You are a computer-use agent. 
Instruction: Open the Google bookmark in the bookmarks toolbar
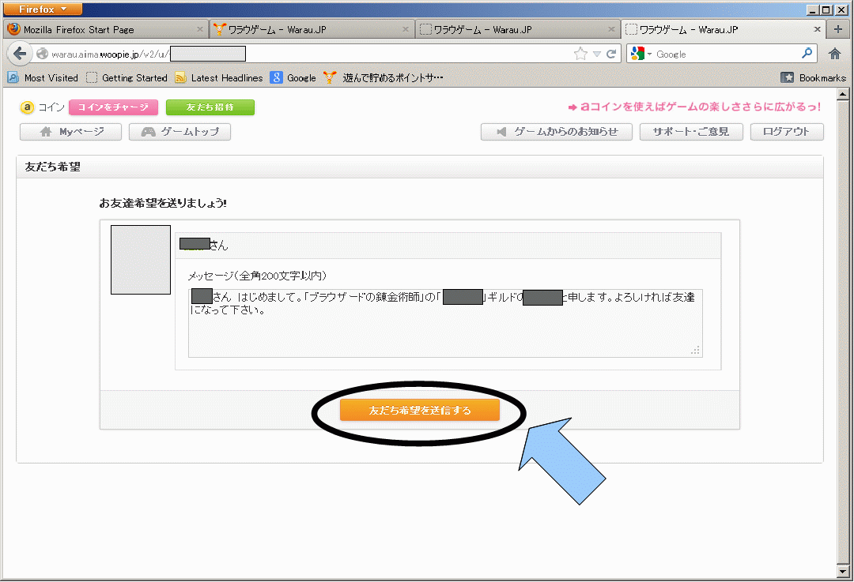coord(293,77)
